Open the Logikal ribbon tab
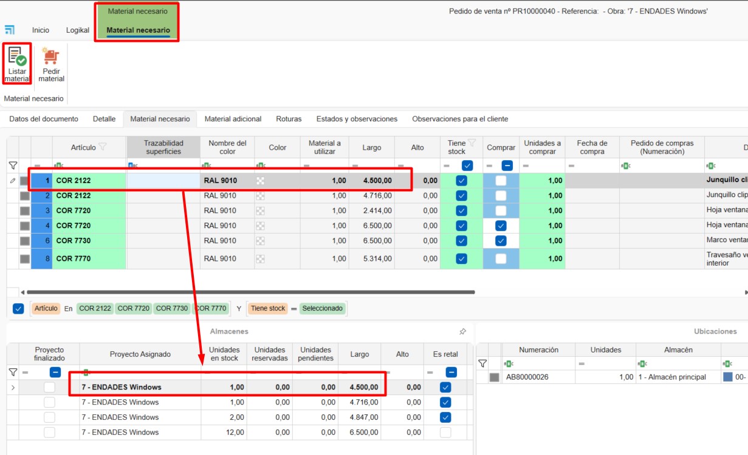The width and height of the screenshot is (748, 455). (78, 30)
